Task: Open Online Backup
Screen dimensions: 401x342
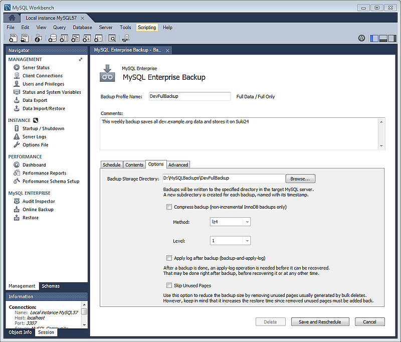Action: point(38,210)
